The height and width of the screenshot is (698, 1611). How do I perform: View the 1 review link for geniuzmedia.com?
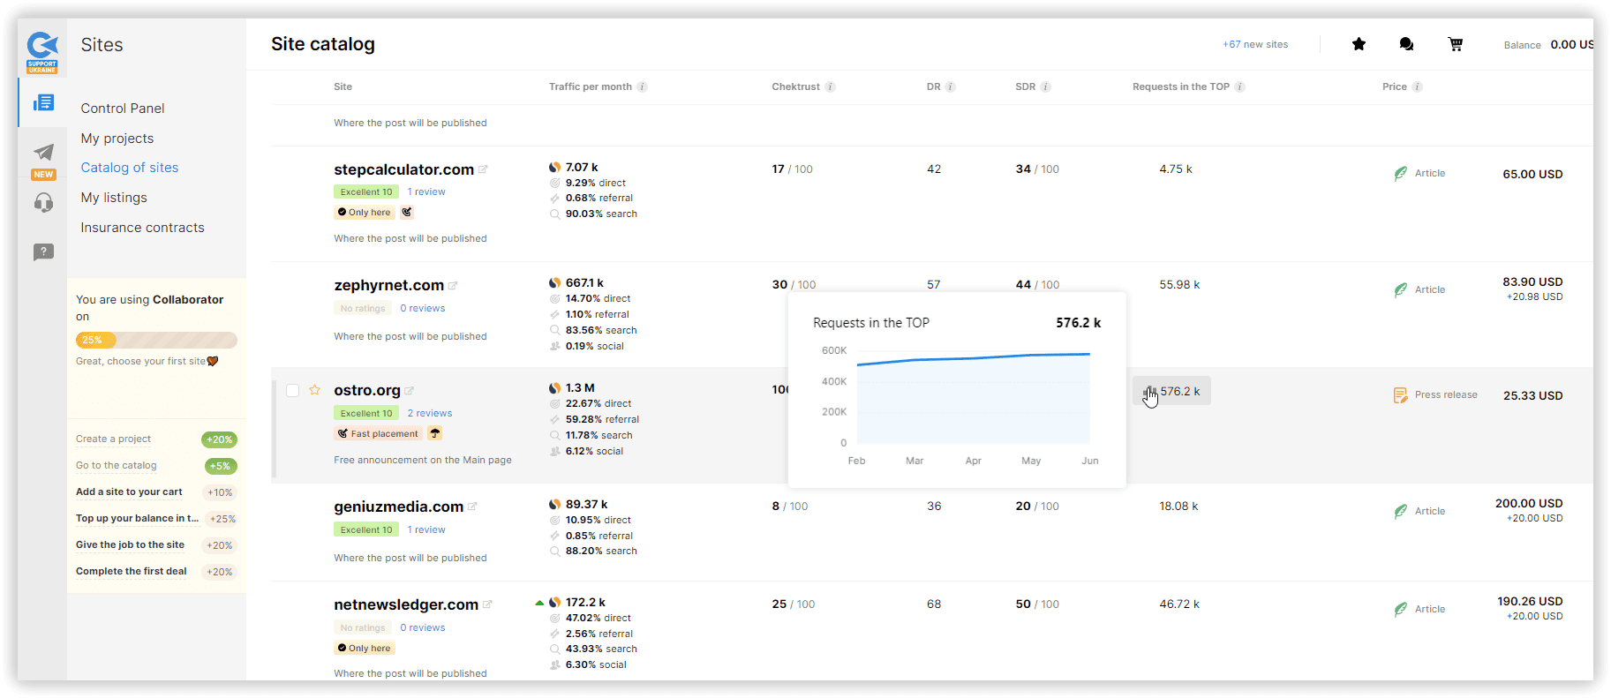(x=426, y=529)
